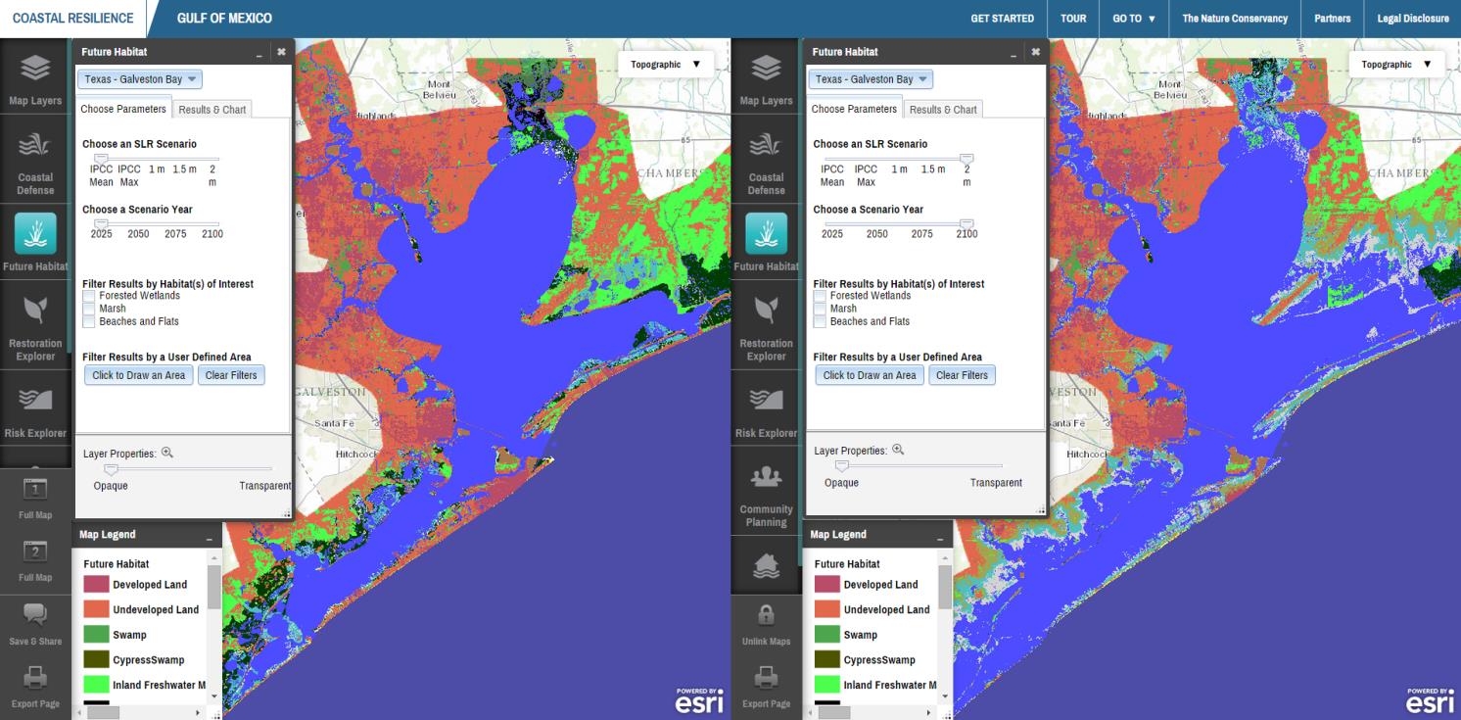Click Clear Filters in the right panel
The height and width of the screenshot is (720, 1461).
click(x=962, y=375)
